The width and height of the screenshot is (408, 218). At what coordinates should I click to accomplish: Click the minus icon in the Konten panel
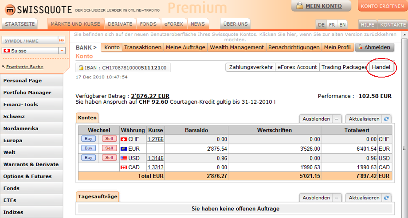(x=336, y=119)
